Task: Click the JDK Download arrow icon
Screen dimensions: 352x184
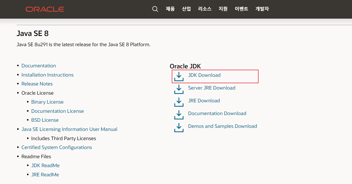Action: click(x=179, y=76)
